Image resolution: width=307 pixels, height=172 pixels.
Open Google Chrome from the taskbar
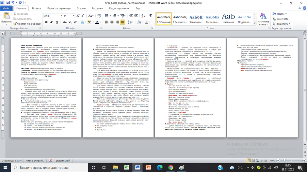click(170, 167)
